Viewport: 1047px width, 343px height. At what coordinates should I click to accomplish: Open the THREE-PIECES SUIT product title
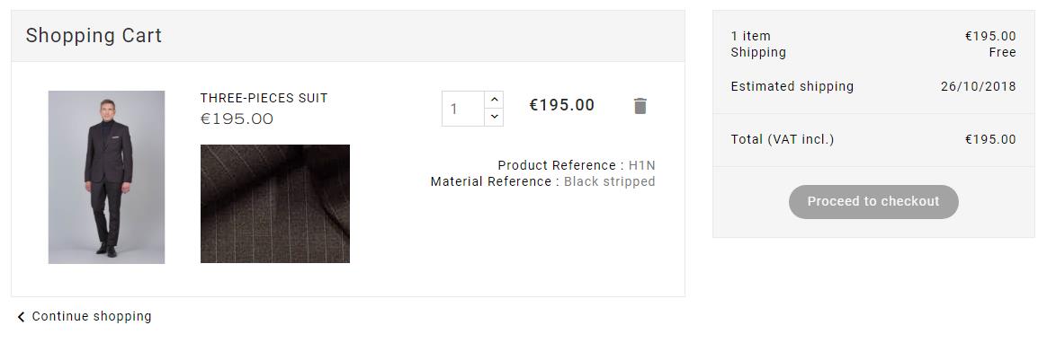click(x=264, y=98)
